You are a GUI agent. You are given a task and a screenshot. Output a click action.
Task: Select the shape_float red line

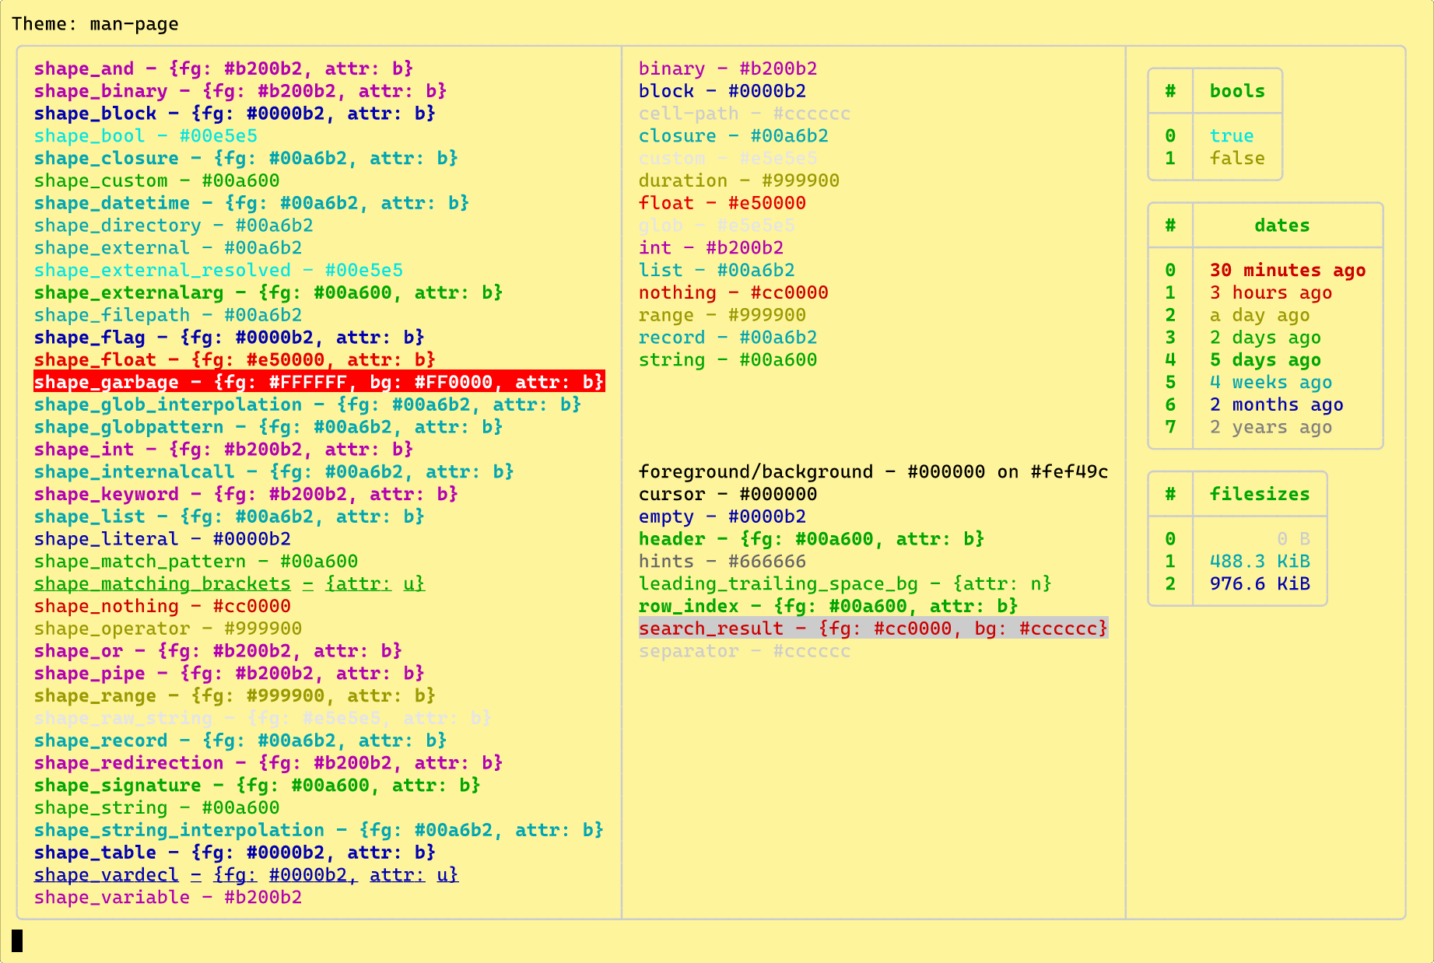[234, 360]
